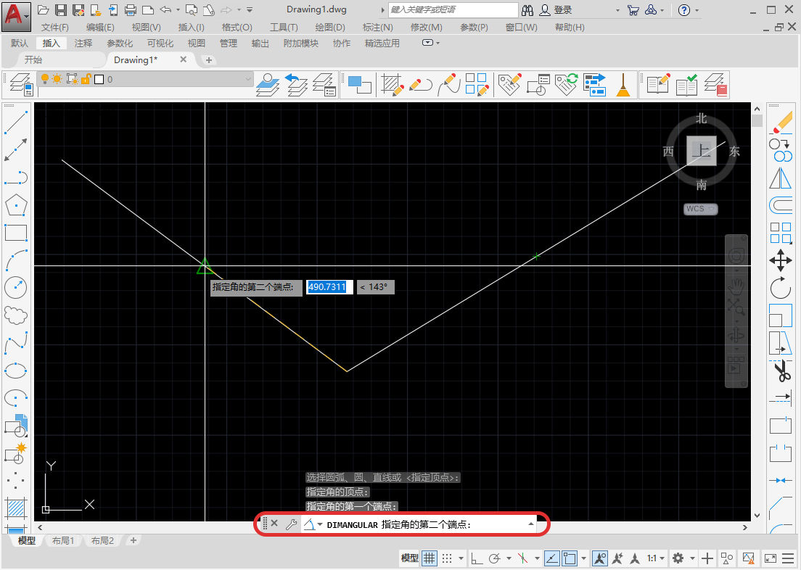The width and height of the screenshot is (801, 570).
Task: Select the Line tool in the draw toolbar
Action: click(16, 123)
